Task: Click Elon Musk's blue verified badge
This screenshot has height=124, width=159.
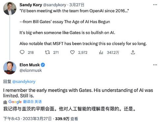Action: (43, 65)
